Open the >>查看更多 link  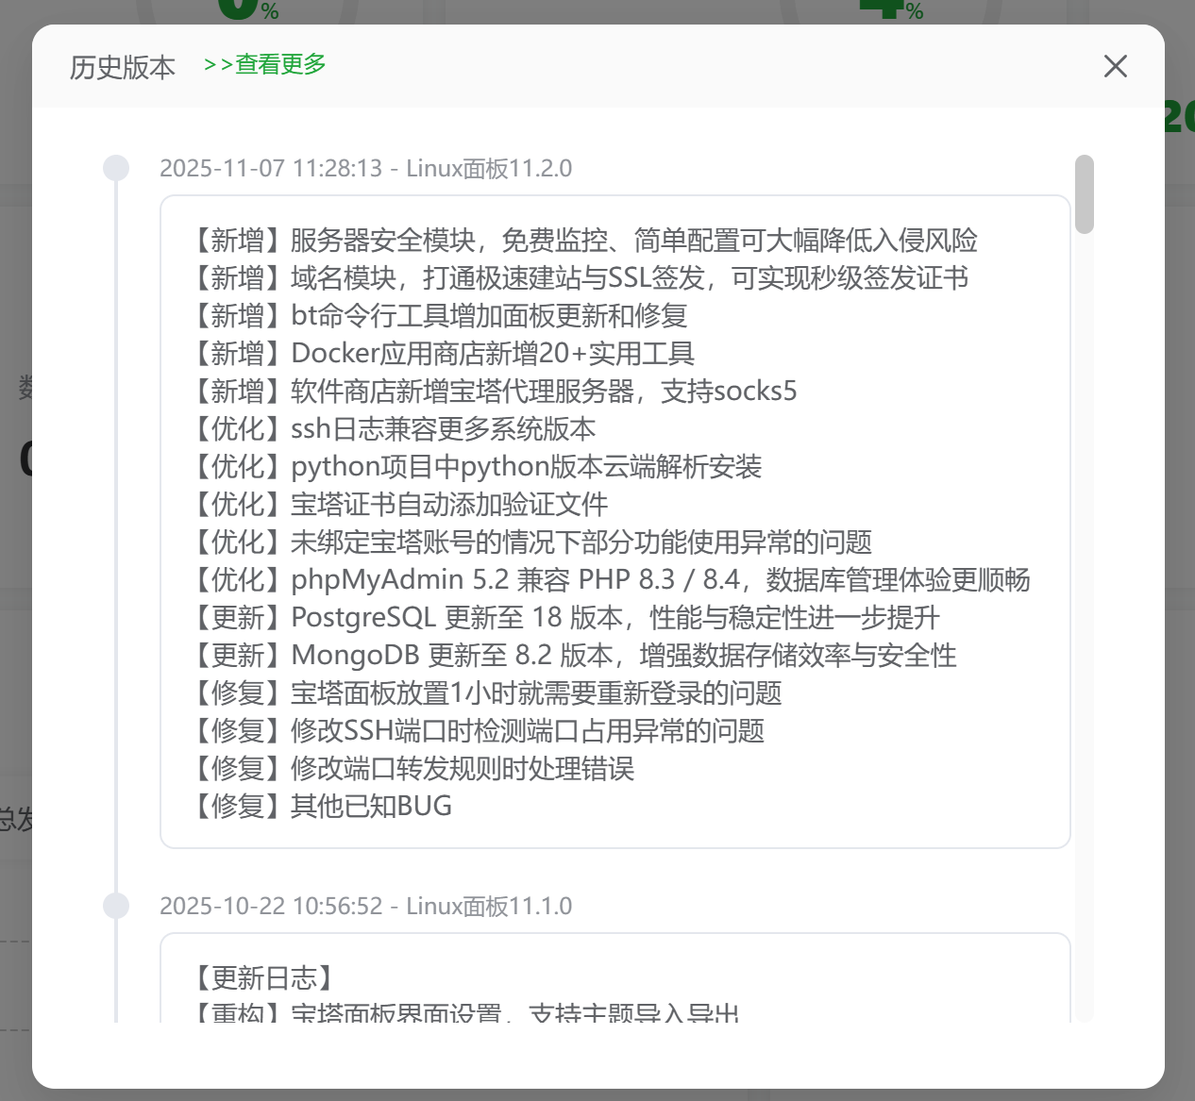[x=265, y=64]
